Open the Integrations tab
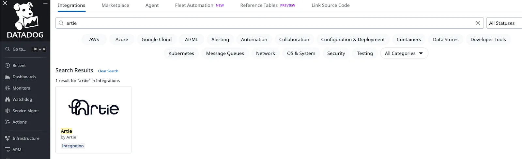Image resolution: width=522 pixels, height=159 pixels. coord(71,6)
